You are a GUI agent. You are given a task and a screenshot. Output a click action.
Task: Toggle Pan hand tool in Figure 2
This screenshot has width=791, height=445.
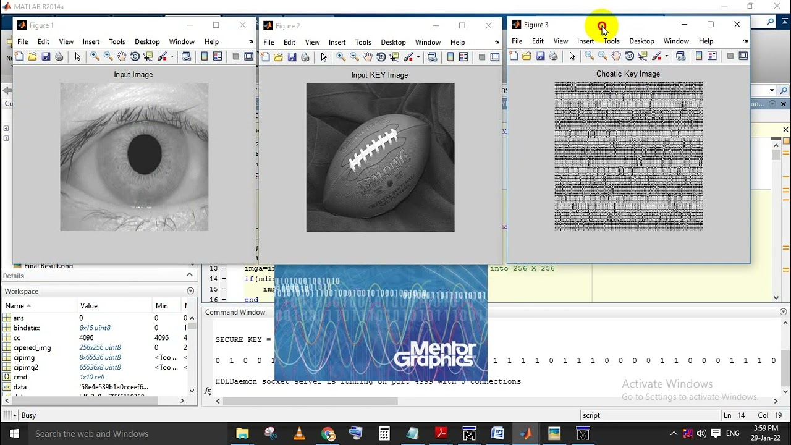pos(368,57)
